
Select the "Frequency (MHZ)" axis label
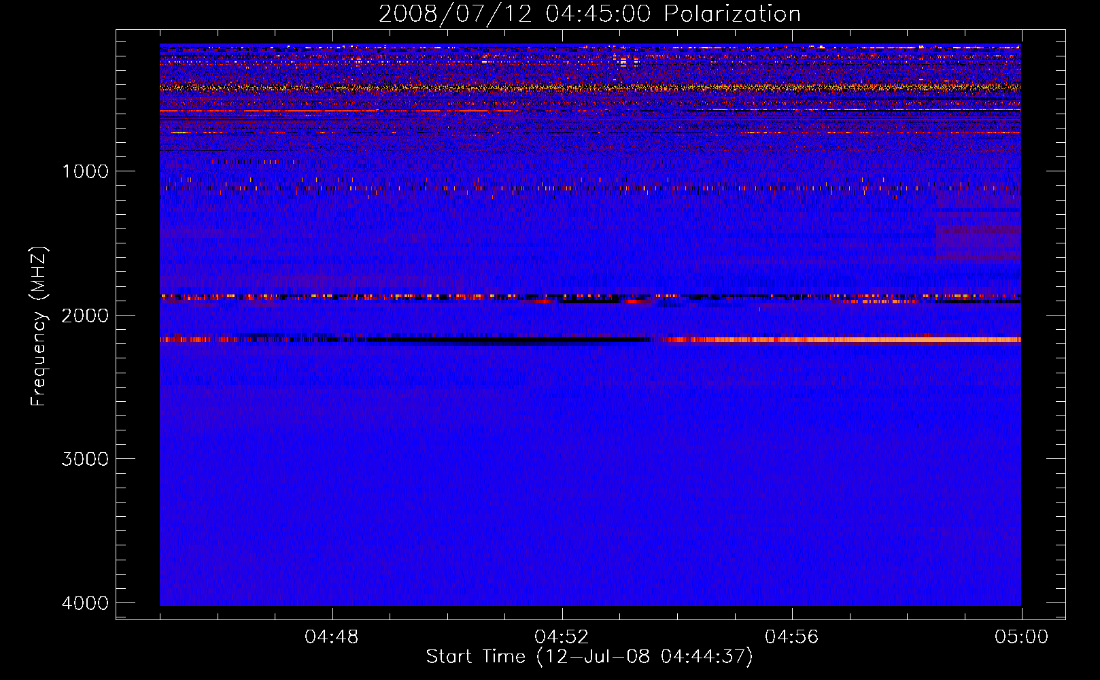point(39,326)
